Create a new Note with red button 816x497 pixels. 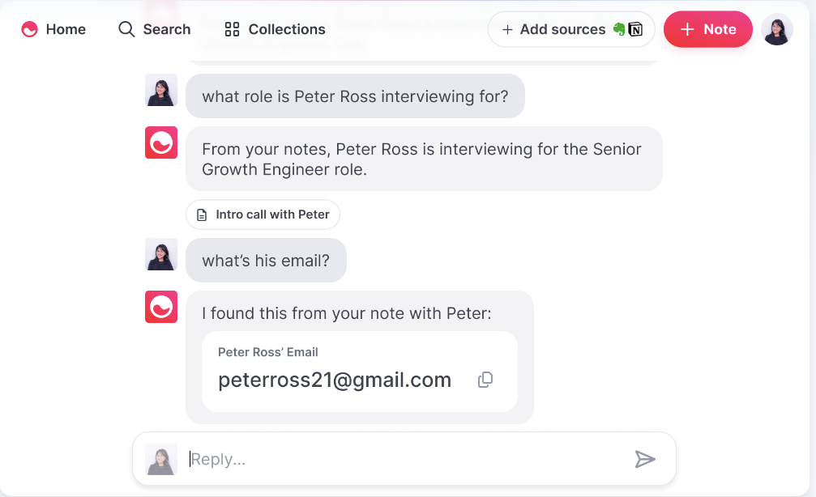[x=707, y=29]
